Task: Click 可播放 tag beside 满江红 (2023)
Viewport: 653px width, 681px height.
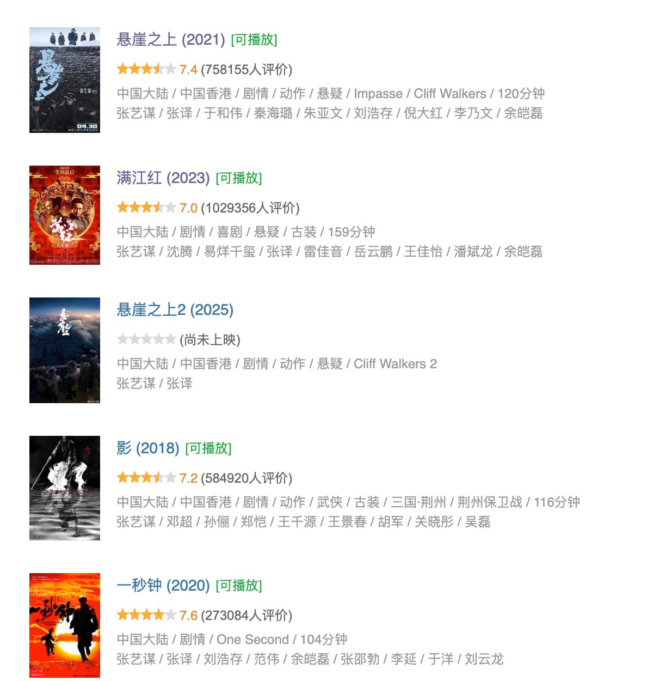Action: (239, 178)
